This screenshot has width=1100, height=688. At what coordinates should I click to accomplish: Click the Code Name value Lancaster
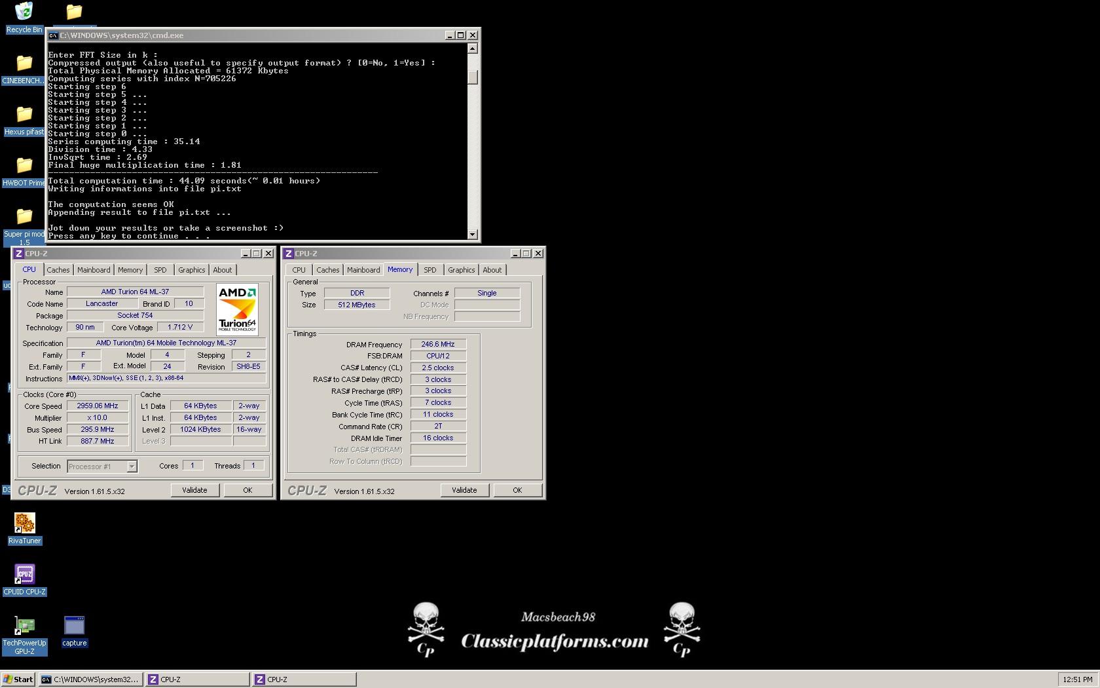102,304
